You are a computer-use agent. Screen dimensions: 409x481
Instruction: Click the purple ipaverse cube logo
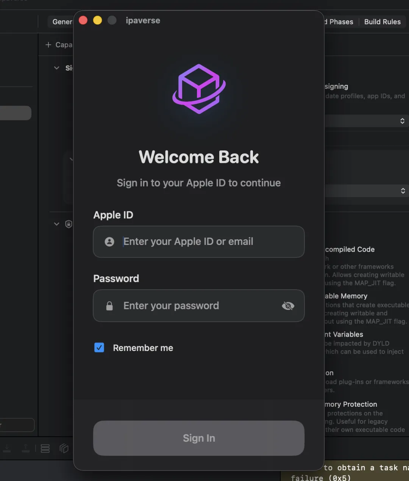(199, 89)
